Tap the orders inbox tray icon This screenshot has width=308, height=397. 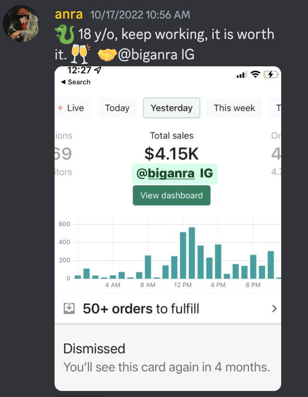69,308
